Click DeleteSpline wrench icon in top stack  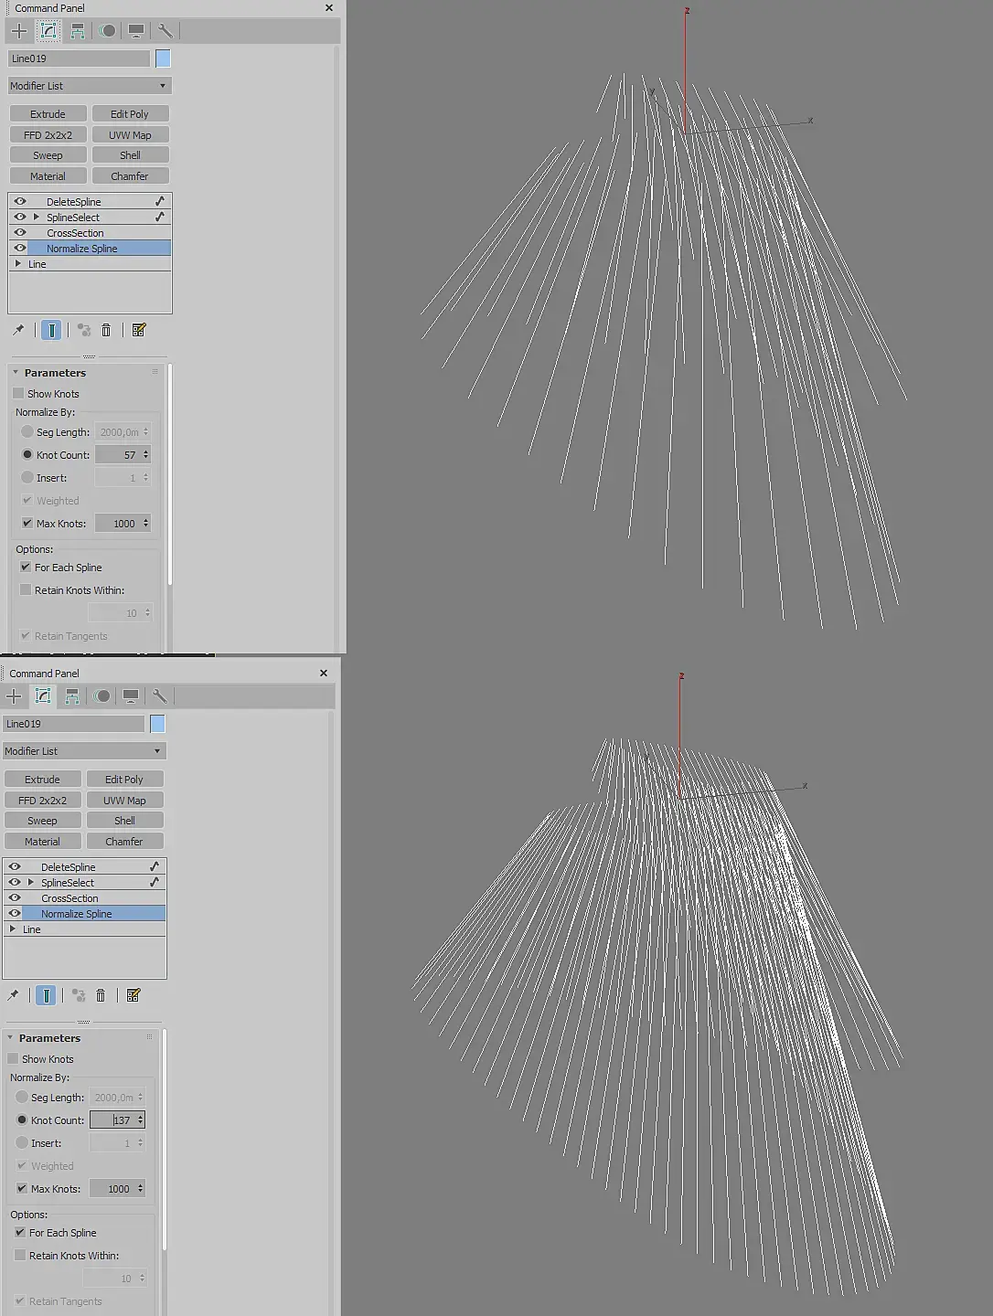click(160, 201)
